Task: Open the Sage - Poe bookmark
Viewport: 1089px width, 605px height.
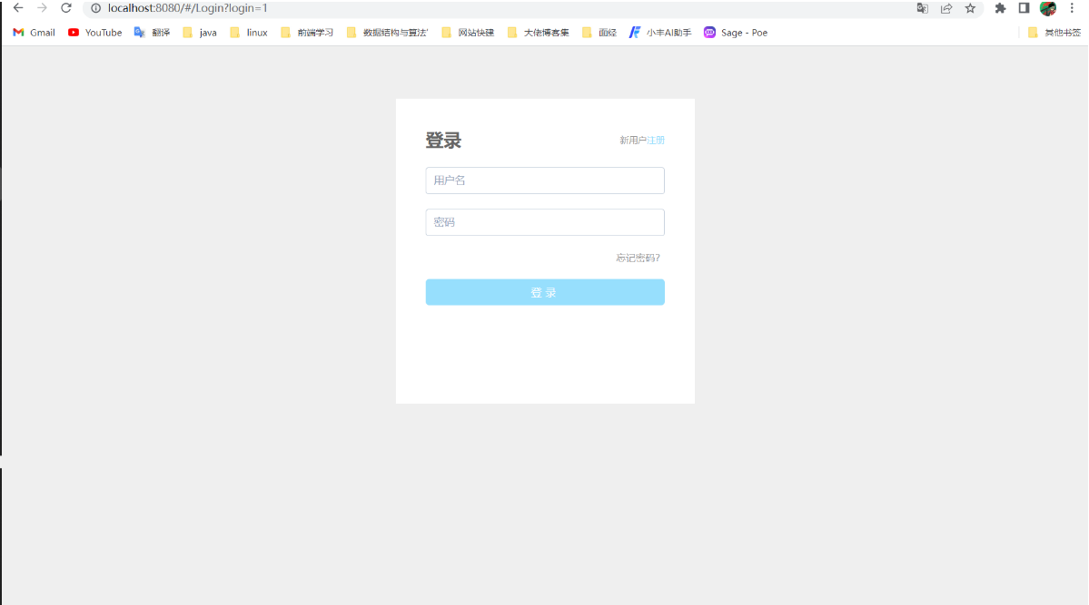Action: point(736,32)
